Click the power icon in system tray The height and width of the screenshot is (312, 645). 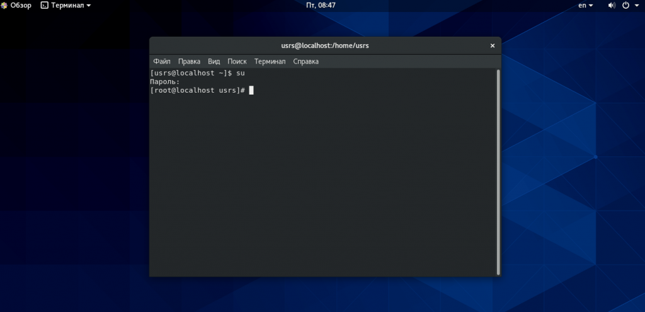coord(625,5)
